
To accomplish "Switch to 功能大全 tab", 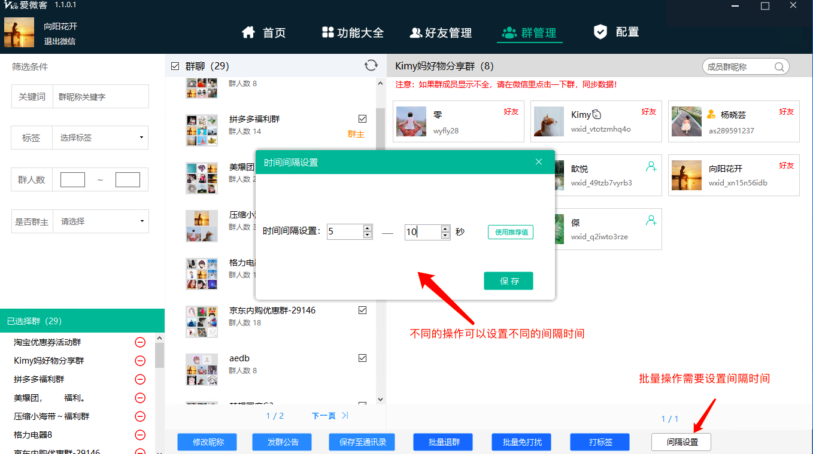I will tap(353, 32).
